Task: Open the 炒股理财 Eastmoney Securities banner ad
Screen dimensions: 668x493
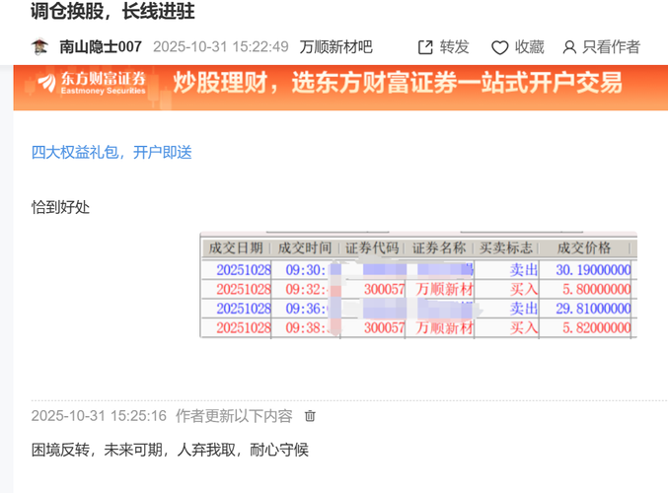Action: pos(340,88)
